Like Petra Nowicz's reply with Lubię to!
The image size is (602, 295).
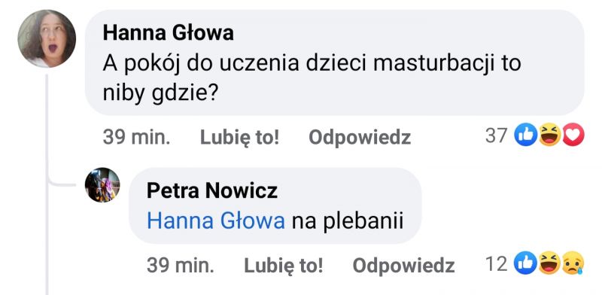tap(284, 265)
